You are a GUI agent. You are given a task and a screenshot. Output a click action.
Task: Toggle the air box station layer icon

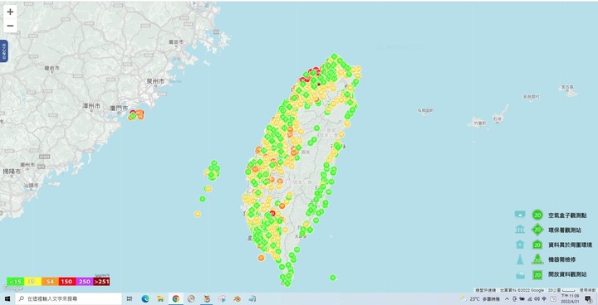(x=520, y=215)
